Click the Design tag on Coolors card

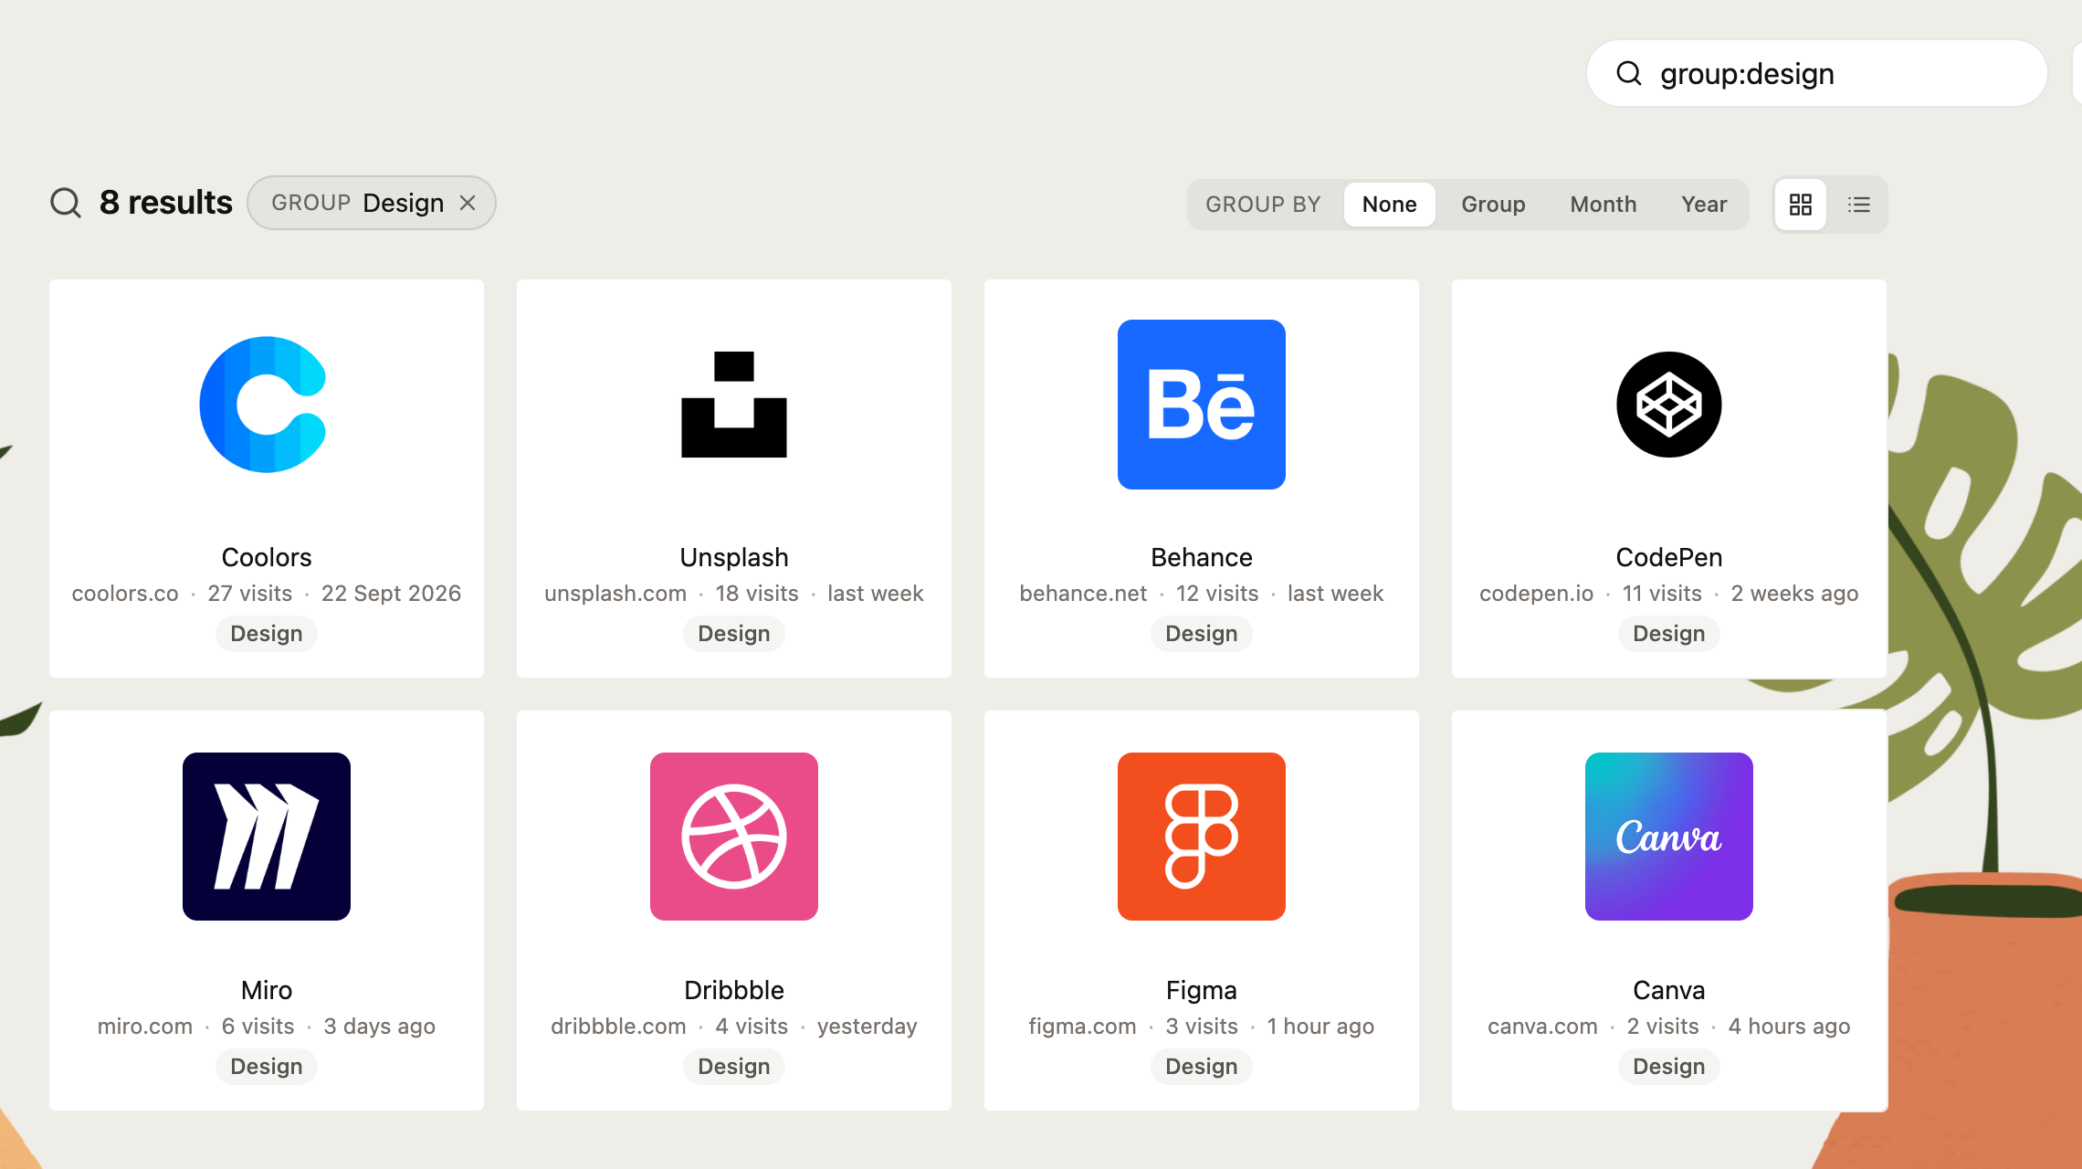coord(267,634)
